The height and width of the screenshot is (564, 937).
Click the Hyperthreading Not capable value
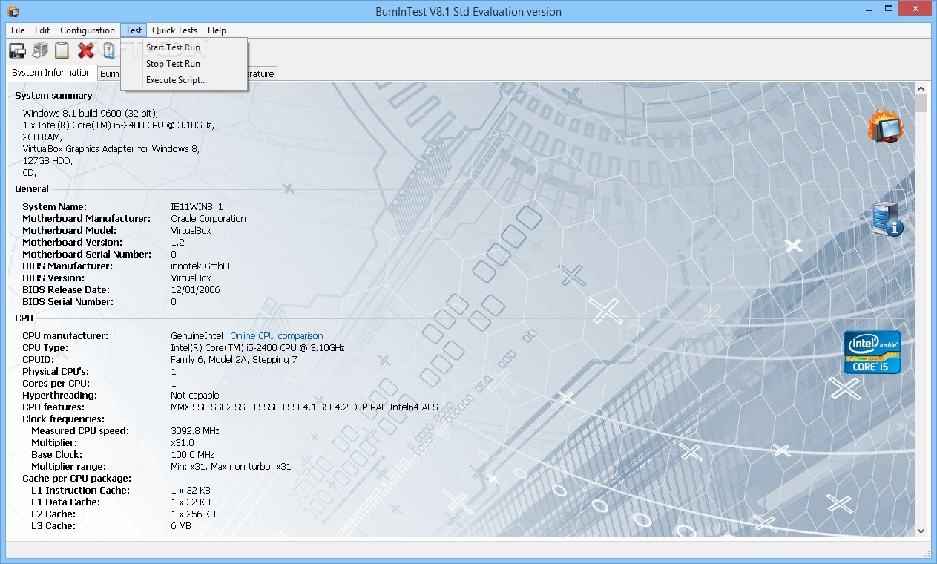pos(195,396)
